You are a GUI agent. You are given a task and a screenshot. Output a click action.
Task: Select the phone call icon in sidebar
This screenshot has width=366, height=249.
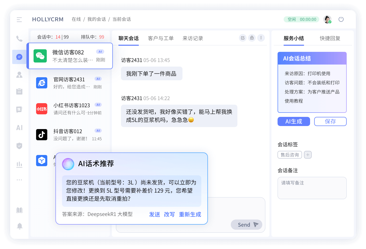pyautogui.click(x=19, y=39)
